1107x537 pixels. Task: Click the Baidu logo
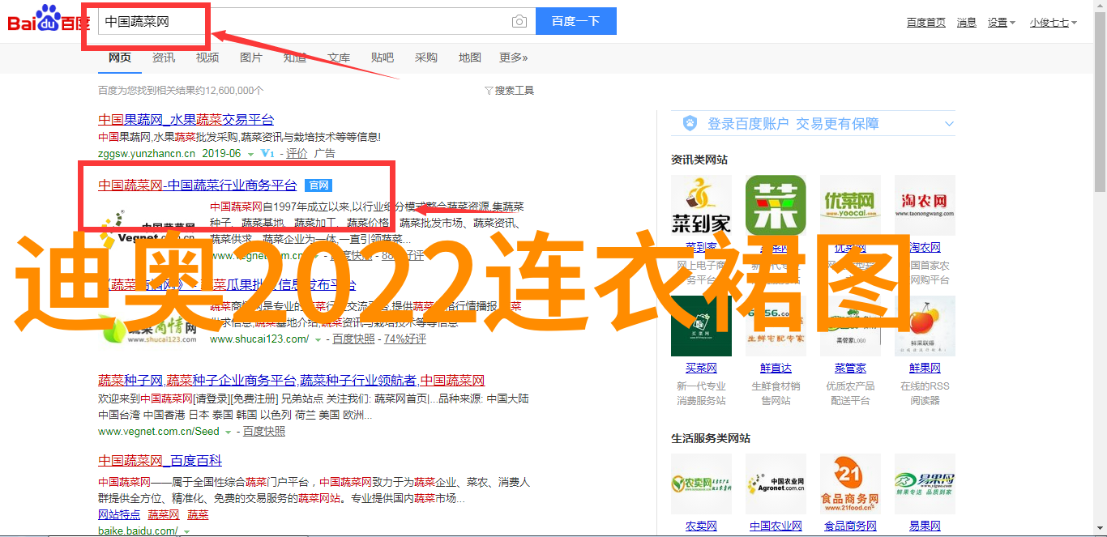pyautogui.click(x=49, y=18)
